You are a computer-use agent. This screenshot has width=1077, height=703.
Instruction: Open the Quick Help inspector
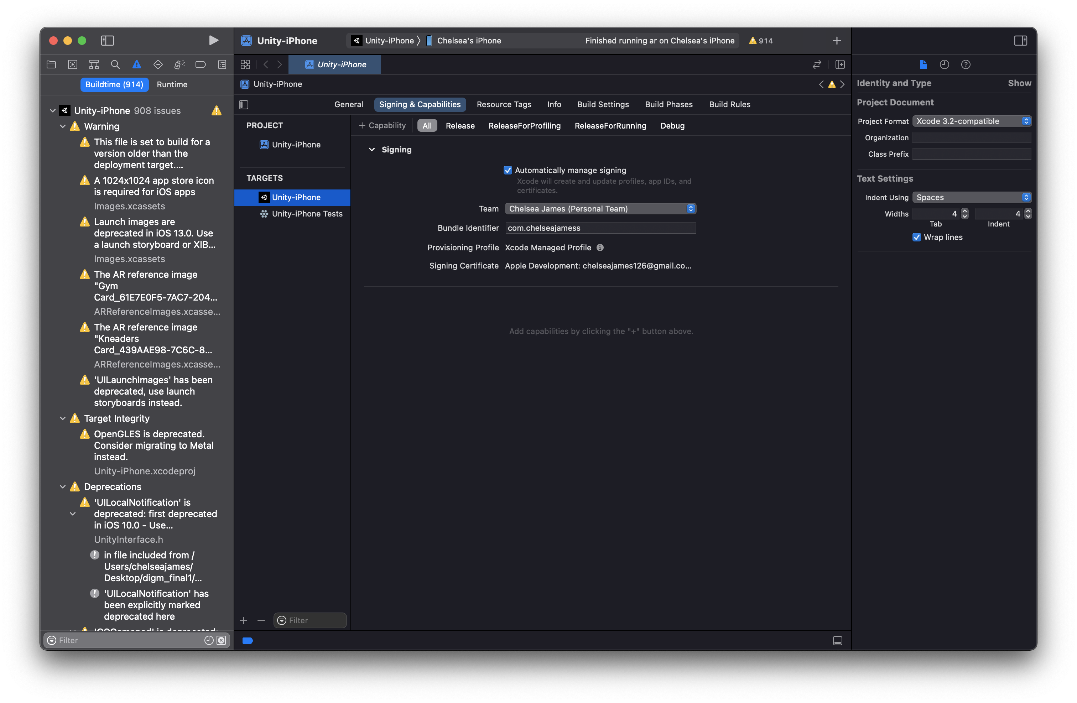966,65
